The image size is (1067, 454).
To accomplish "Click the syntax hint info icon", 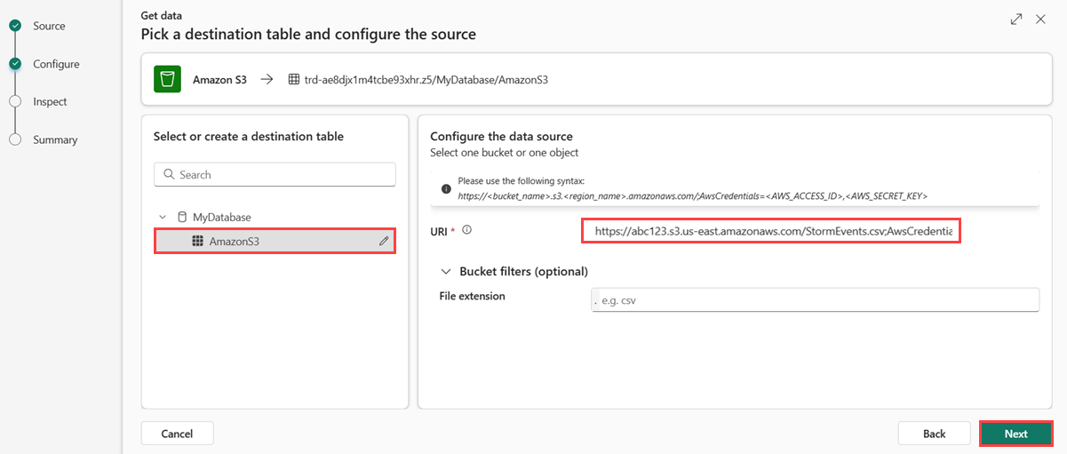I will click(x=445, y=188).
